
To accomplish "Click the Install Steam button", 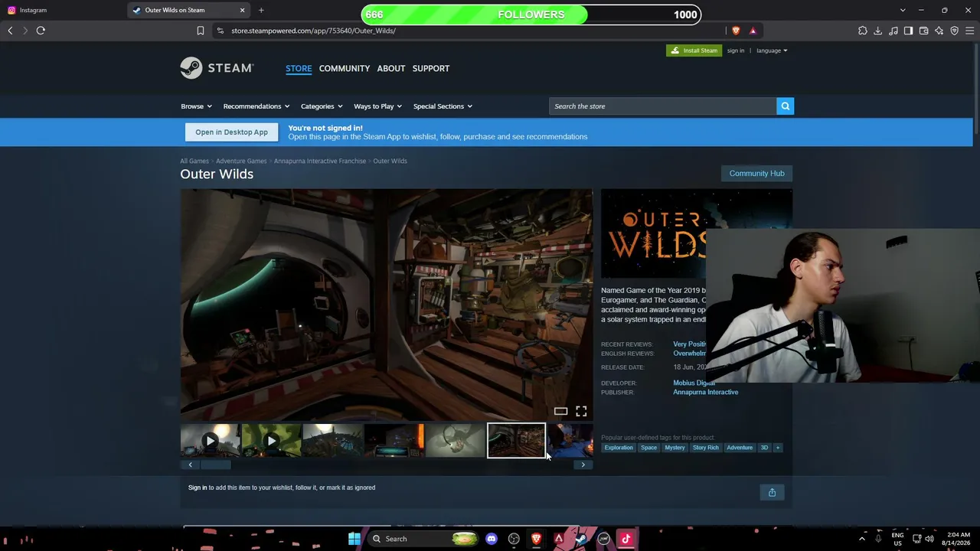I will (694, 51).
